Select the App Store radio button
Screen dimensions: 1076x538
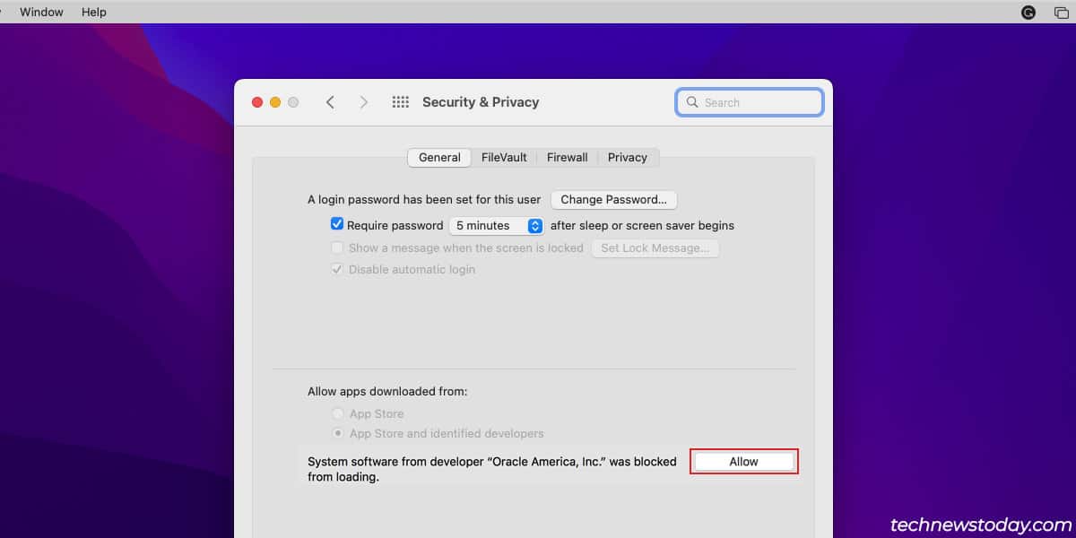[x=338, y=413]
